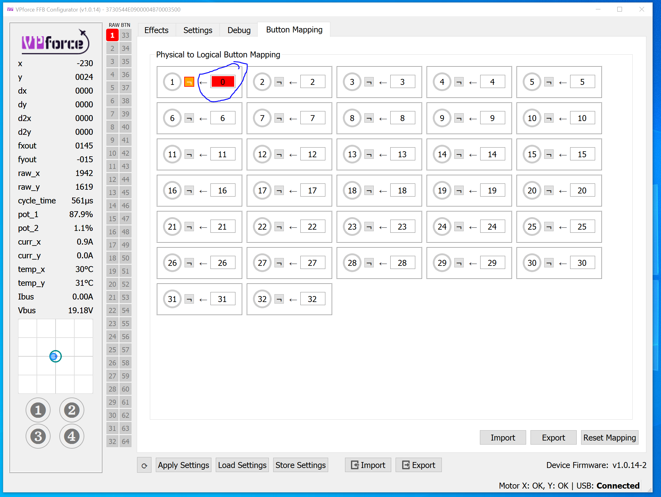This screenshot has height=497, width=661.
Task: Toggle the orange invert box for button 1
Action: (189, 82)
